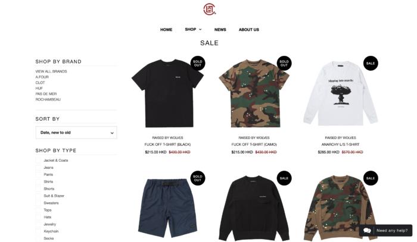This screenshot has width=417, height=242.
Task: Click Sale badge on Anarchy L/S T-shirt
Action: point(371,63)
